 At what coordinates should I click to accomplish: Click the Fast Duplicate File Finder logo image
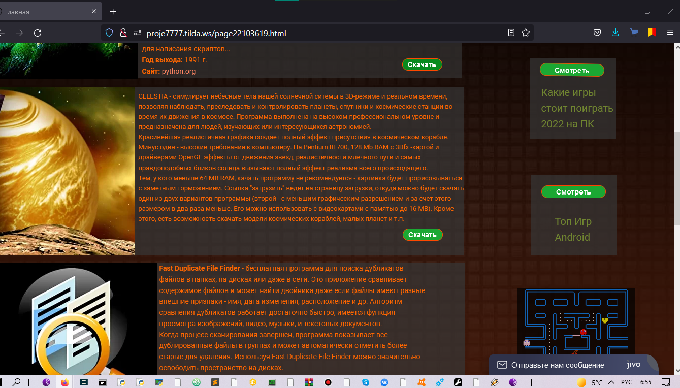click(x=78, y=320)
